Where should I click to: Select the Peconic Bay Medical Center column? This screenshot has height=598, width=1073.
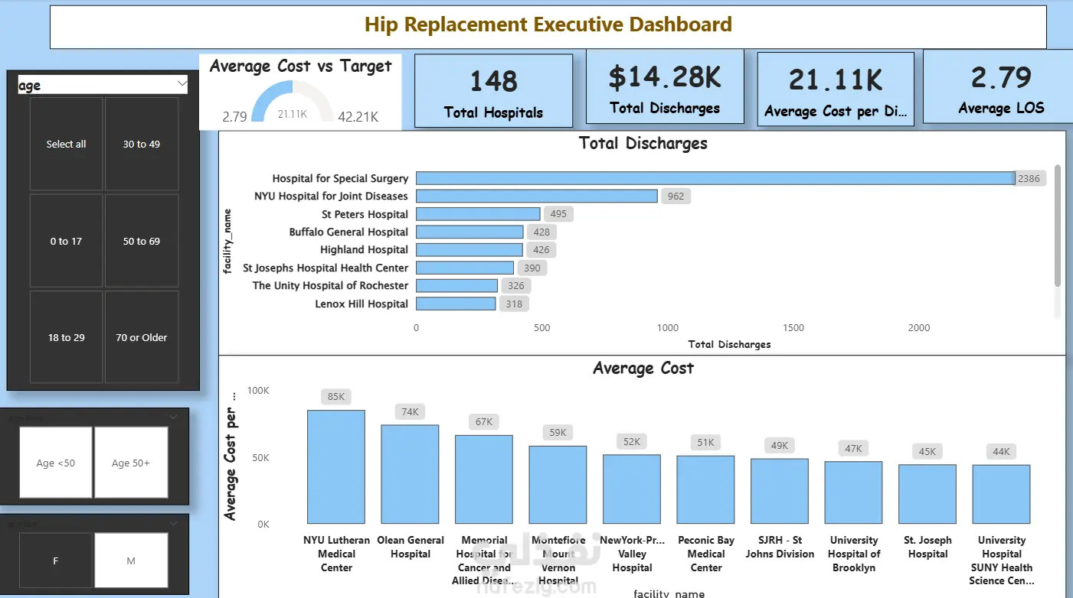705,489
